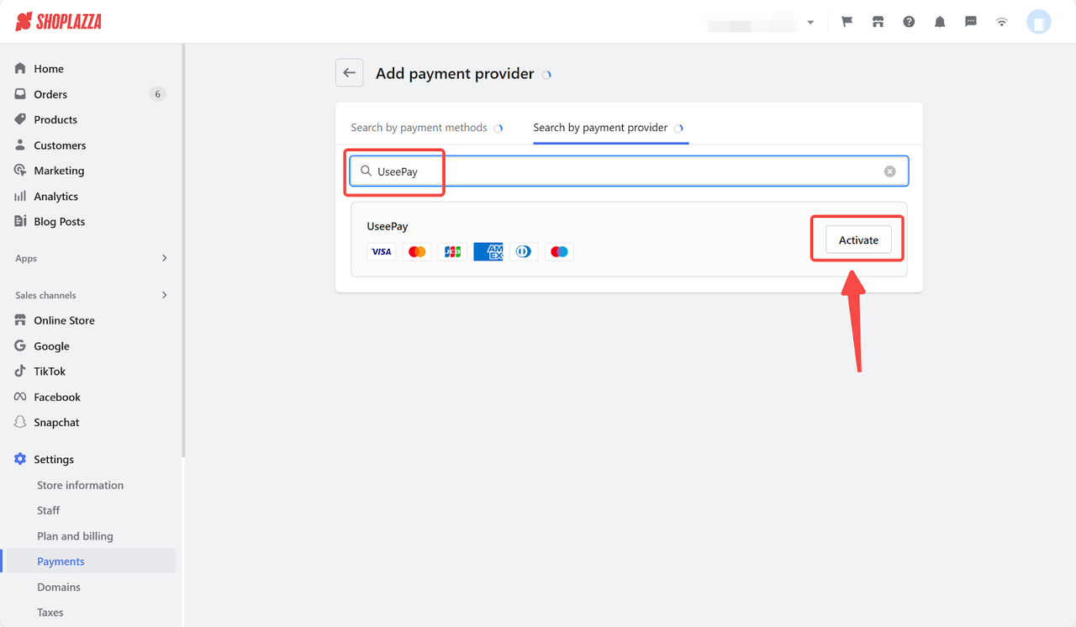Open the notifications bell

(940, 22)
